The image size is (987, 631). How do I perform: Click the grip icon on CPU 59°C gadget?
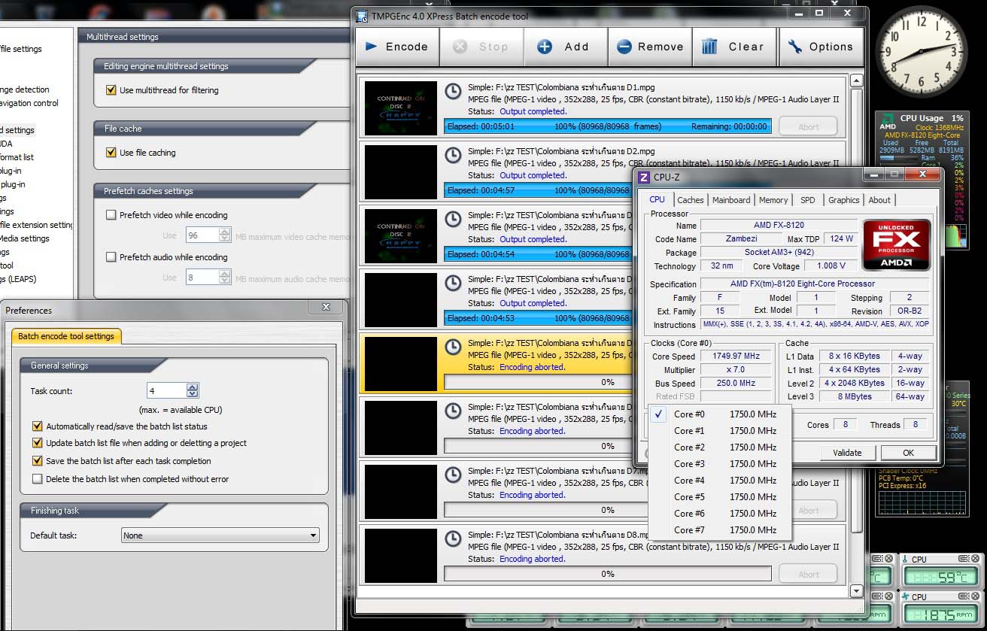(x=965, y=559)
